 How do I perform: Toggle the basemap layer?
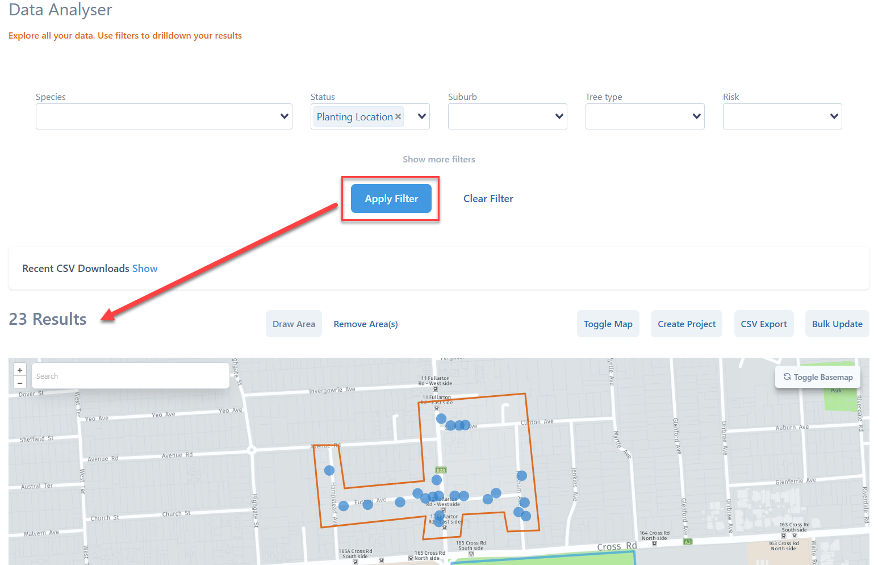point(817,377)
